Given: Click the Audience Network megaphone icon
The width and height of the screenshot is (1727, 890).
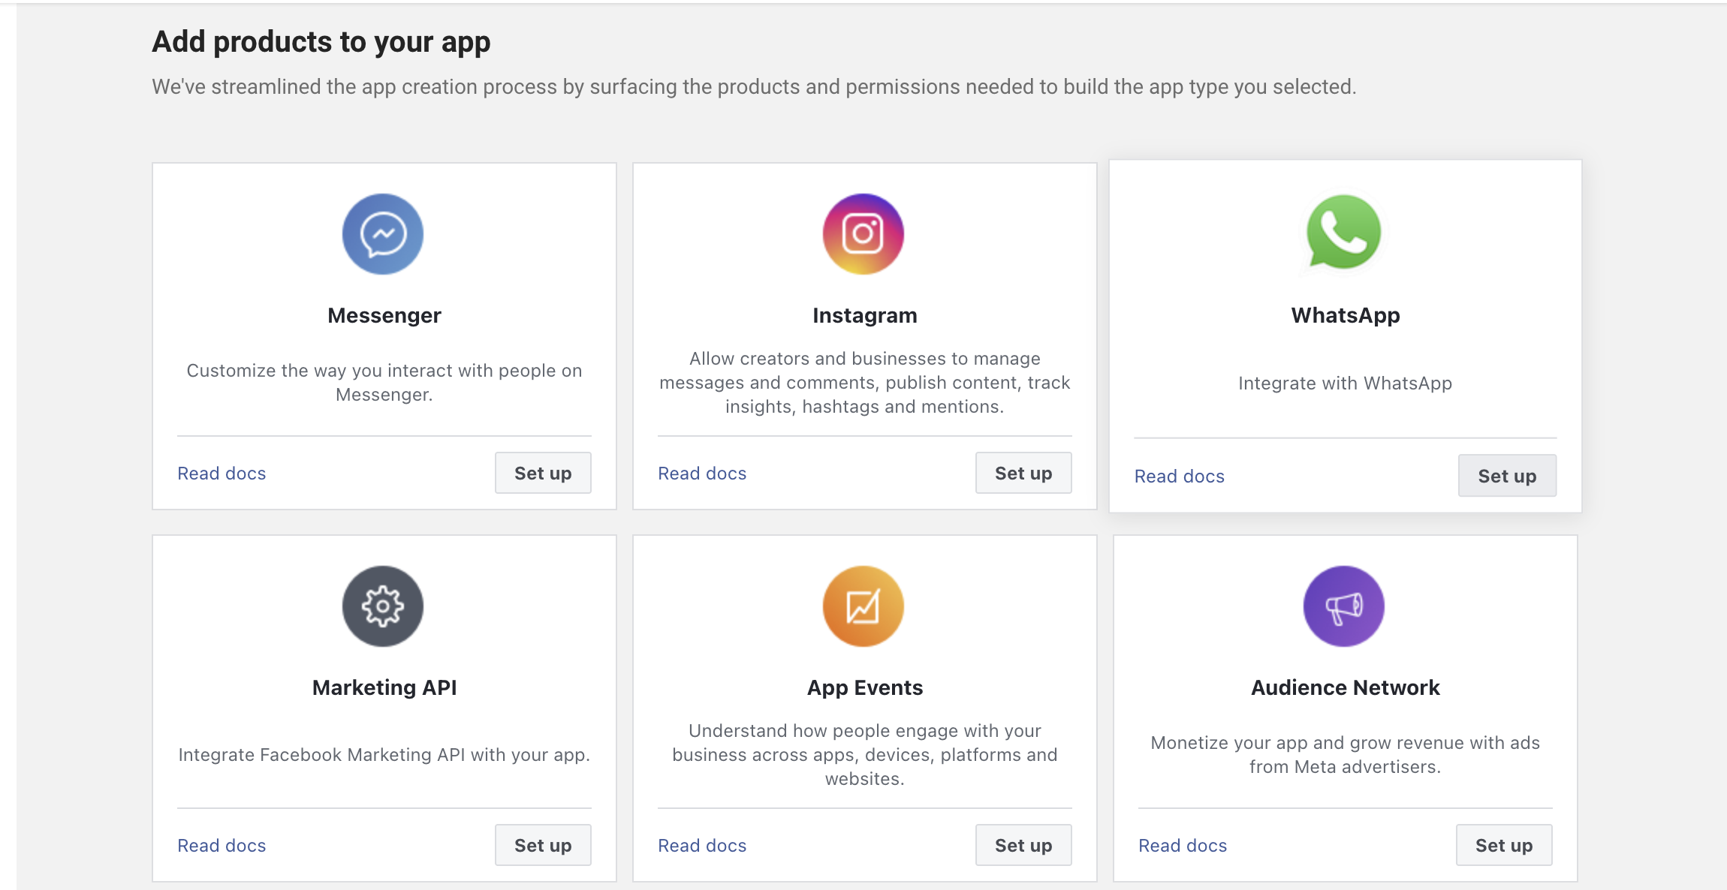Looking at the screenshot, I should point(1344,606).
